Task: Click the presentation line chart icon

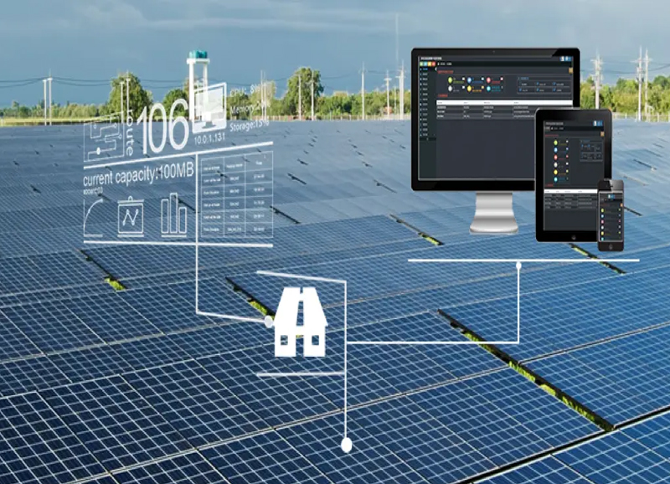Action: [x=131, y=216]
